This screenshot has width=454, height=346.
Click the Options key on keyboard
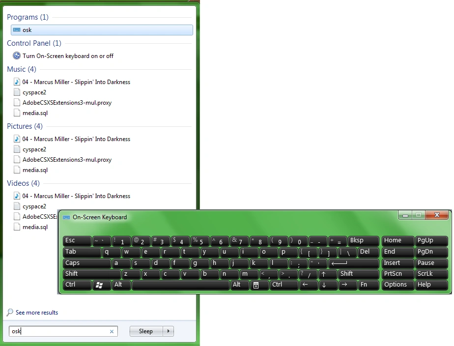(x=398, y=285)
